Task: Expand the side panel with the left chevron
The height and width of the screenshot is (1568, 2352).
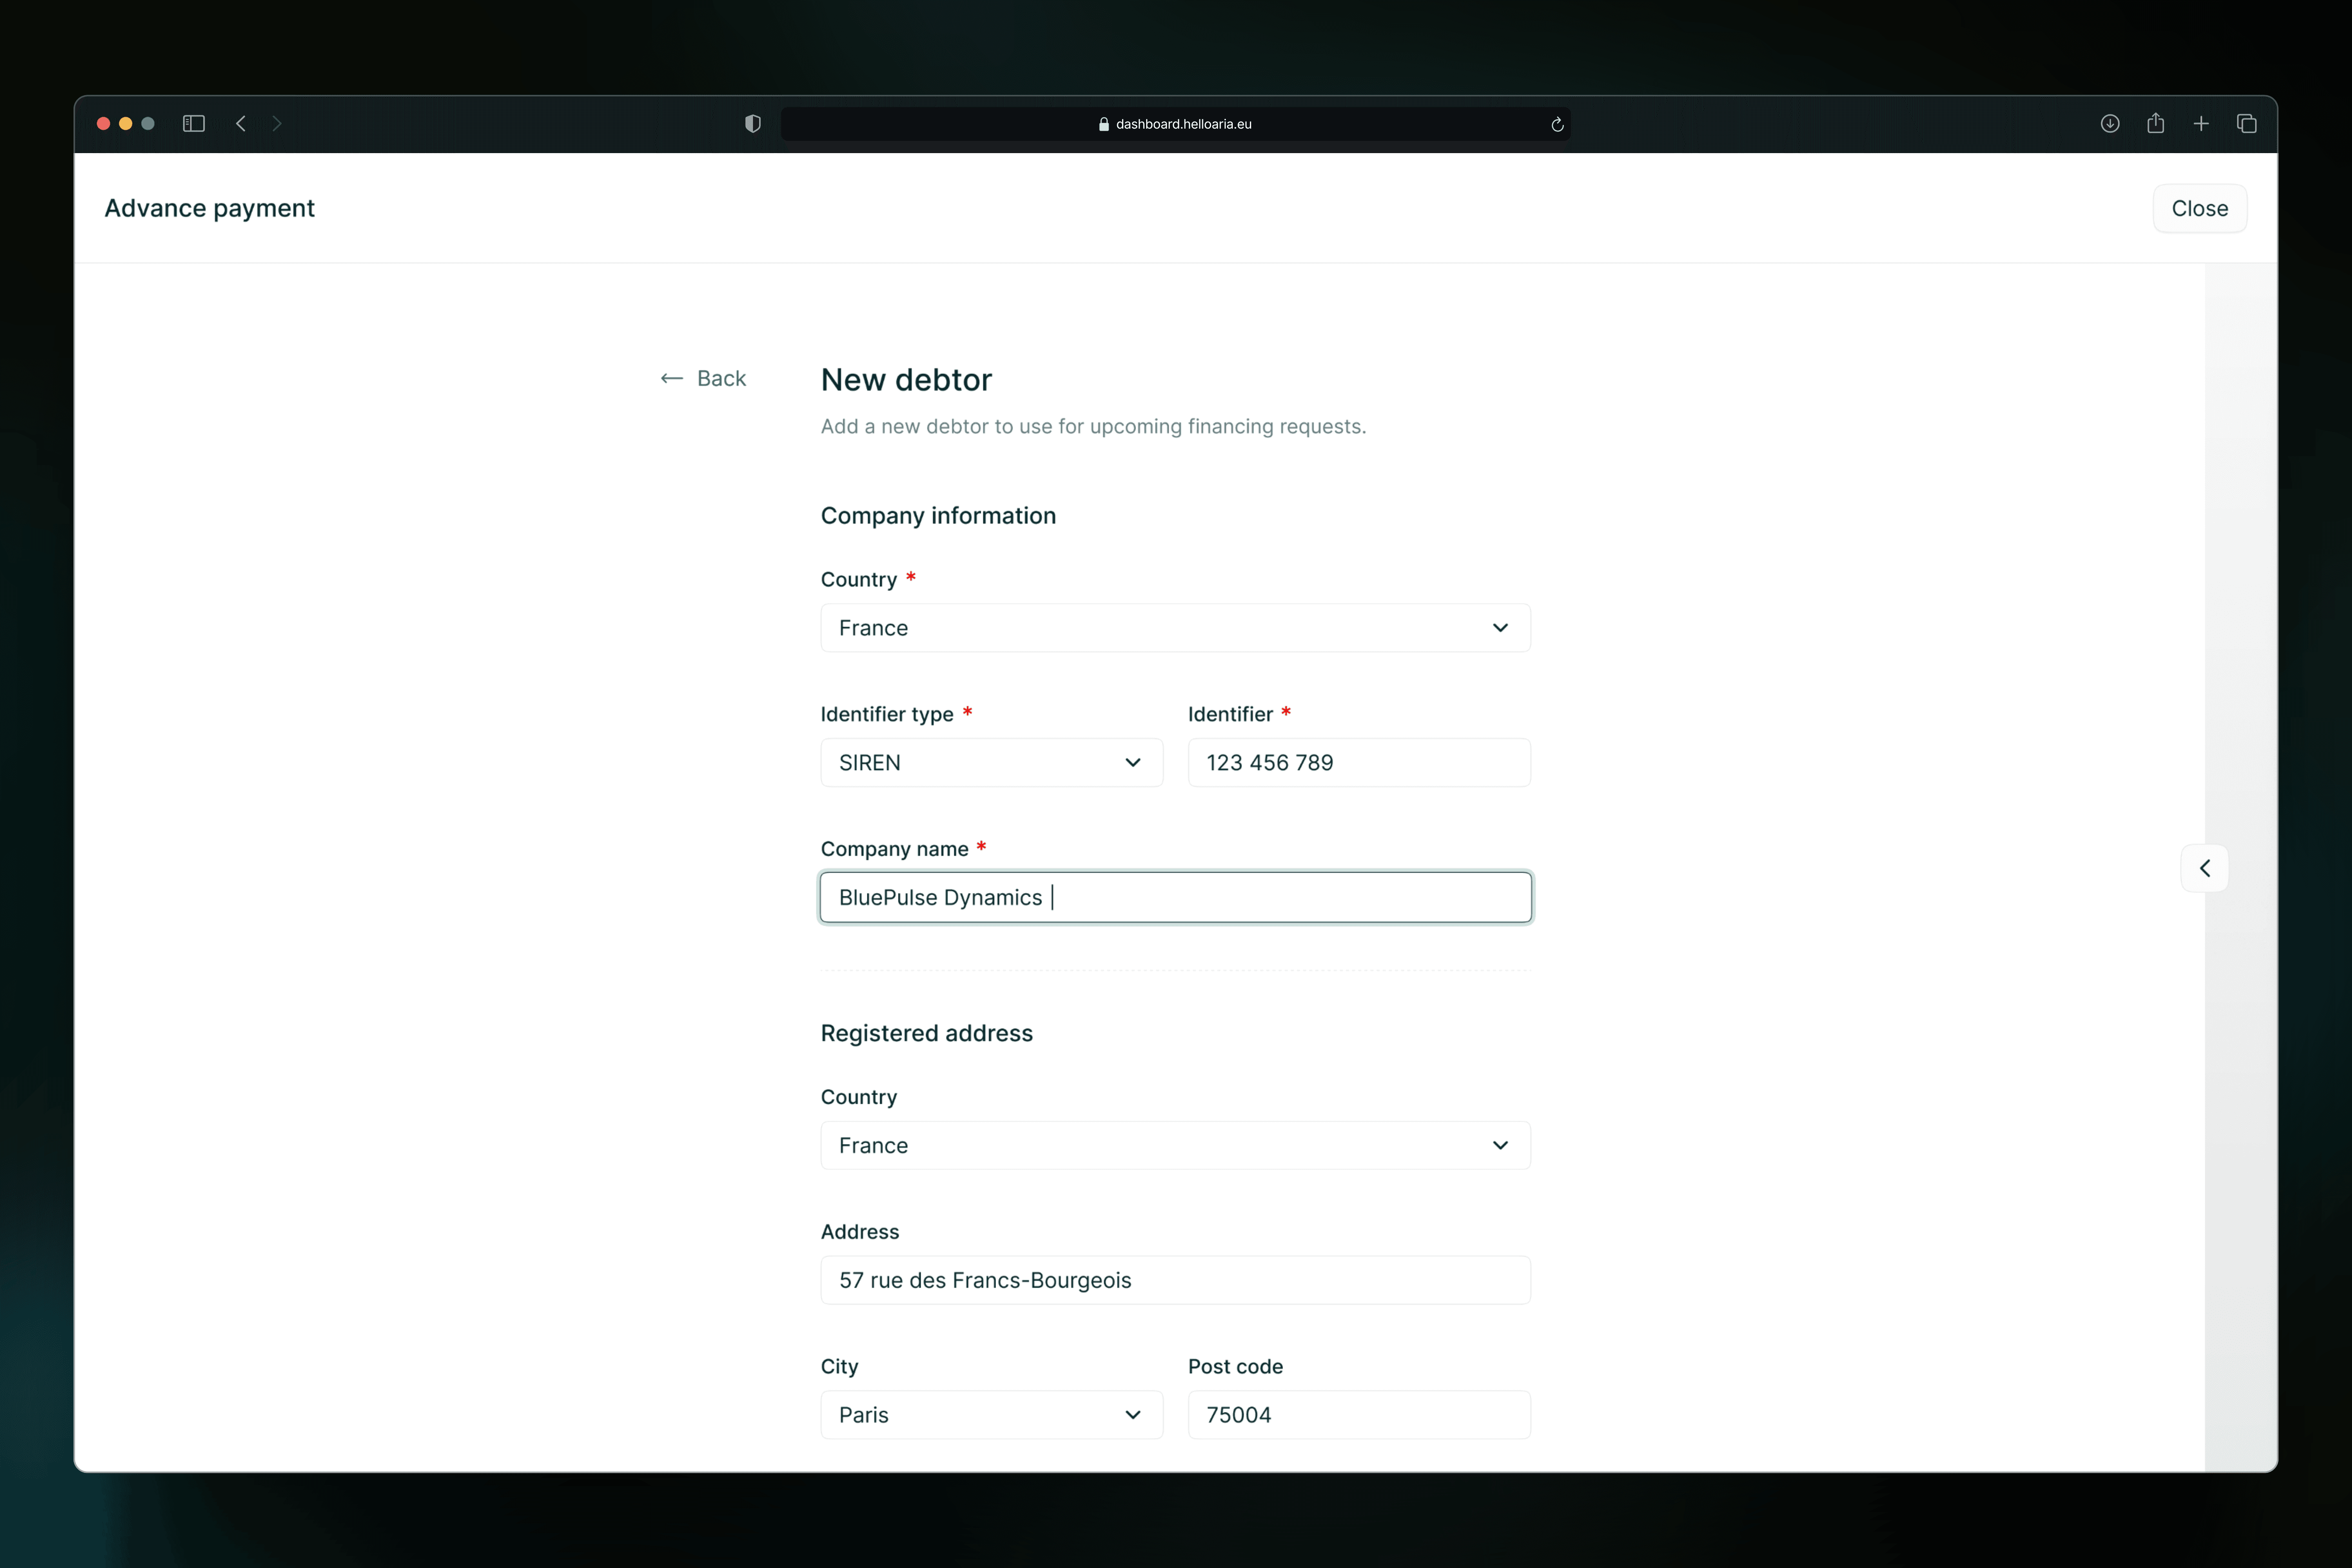Action: [x=2205, y=868]
